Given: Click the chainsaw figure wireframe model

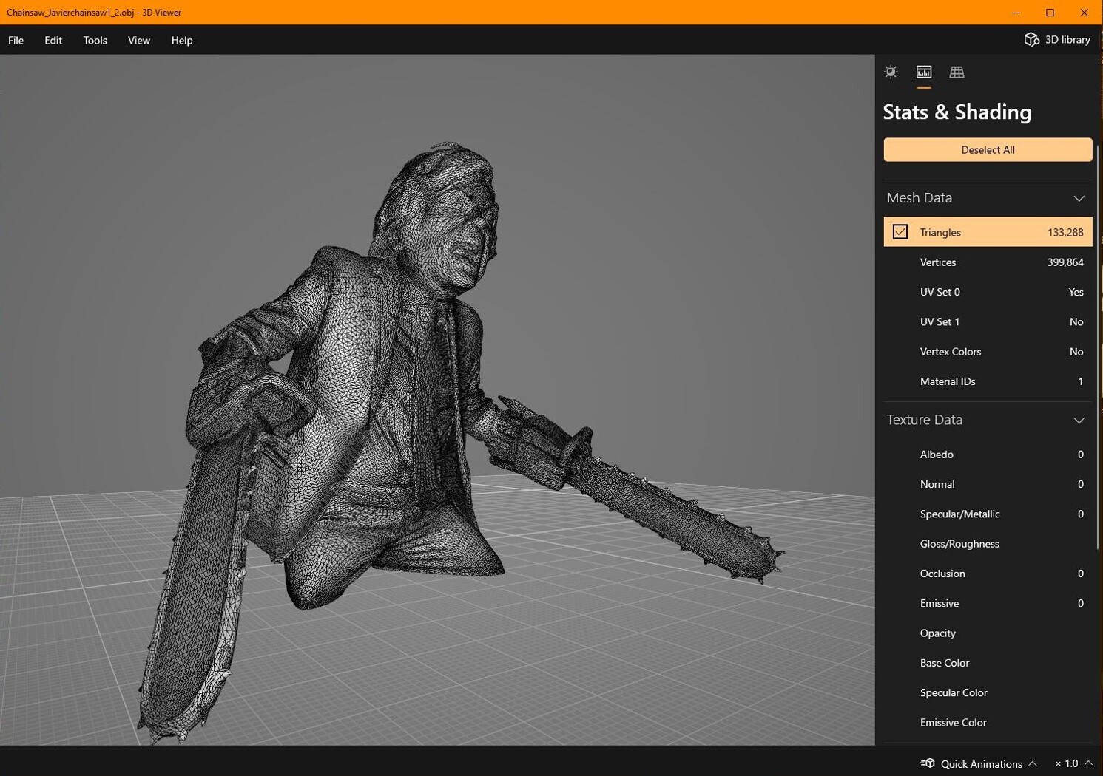Looking at the screenshot, I should point(414,414).
